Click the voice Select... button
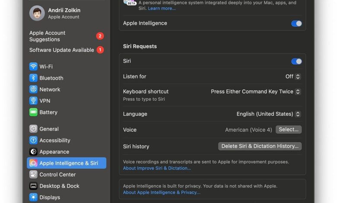The image size is (337, 203). click(289, 130)
